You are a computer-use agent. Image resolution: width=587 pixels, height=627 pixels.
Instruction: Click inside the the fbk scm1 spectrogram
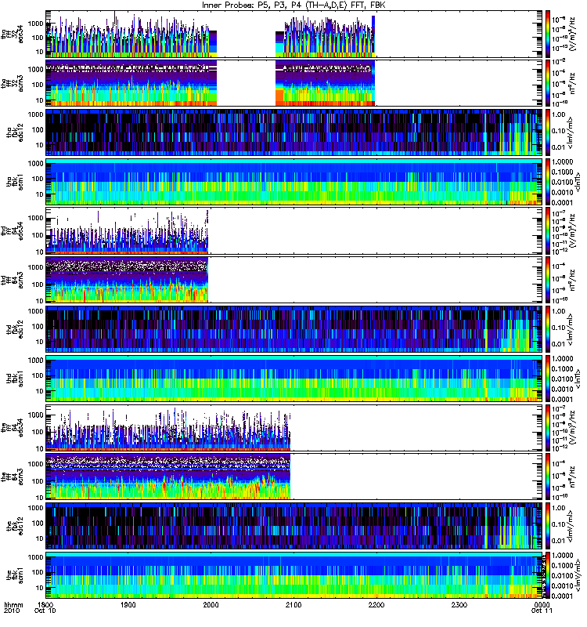[294, 575]
